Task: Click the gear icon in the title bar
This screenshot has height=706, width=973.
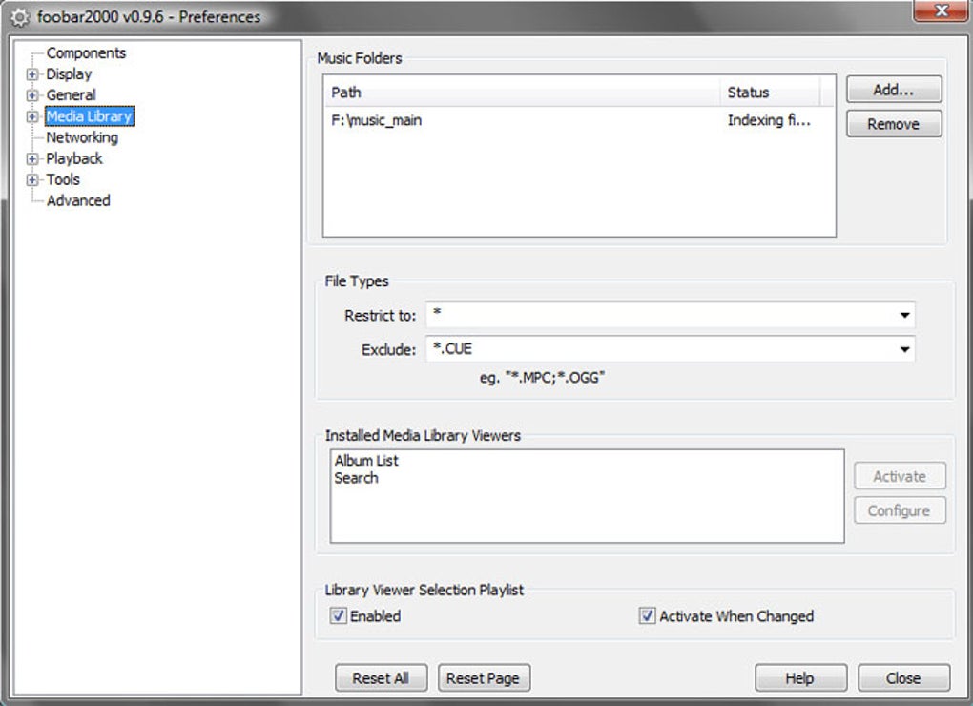Action: 20,17
